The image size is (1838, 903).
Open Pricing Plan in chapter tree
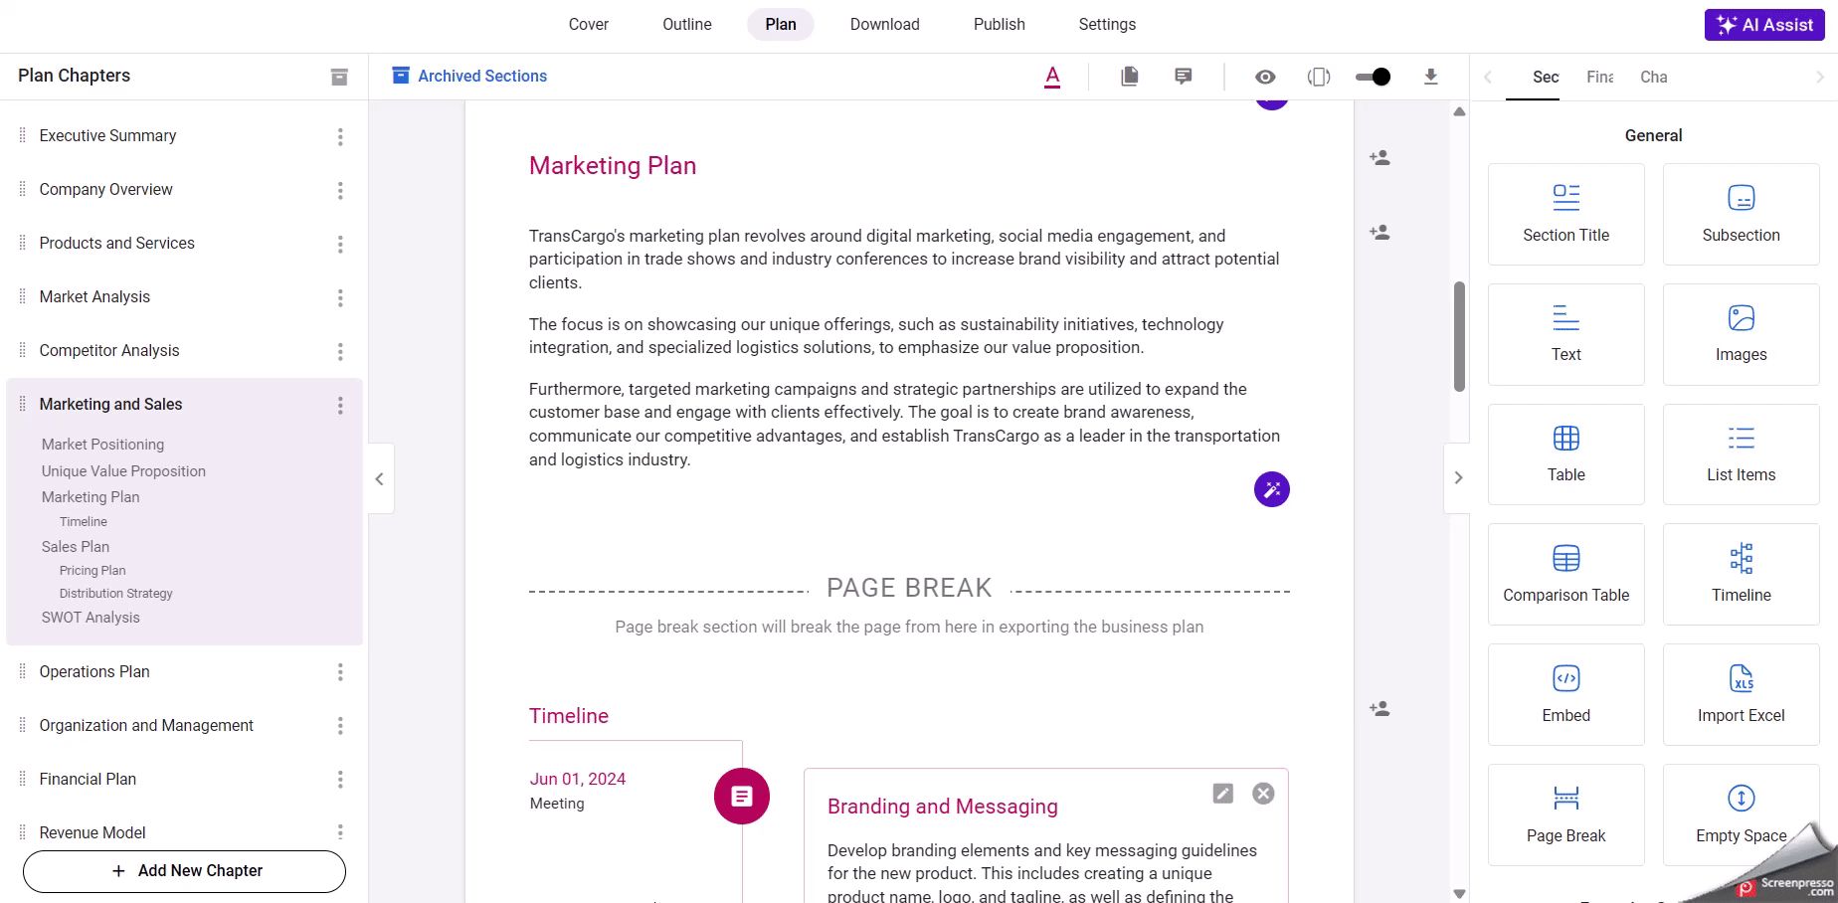coord(92,571)
